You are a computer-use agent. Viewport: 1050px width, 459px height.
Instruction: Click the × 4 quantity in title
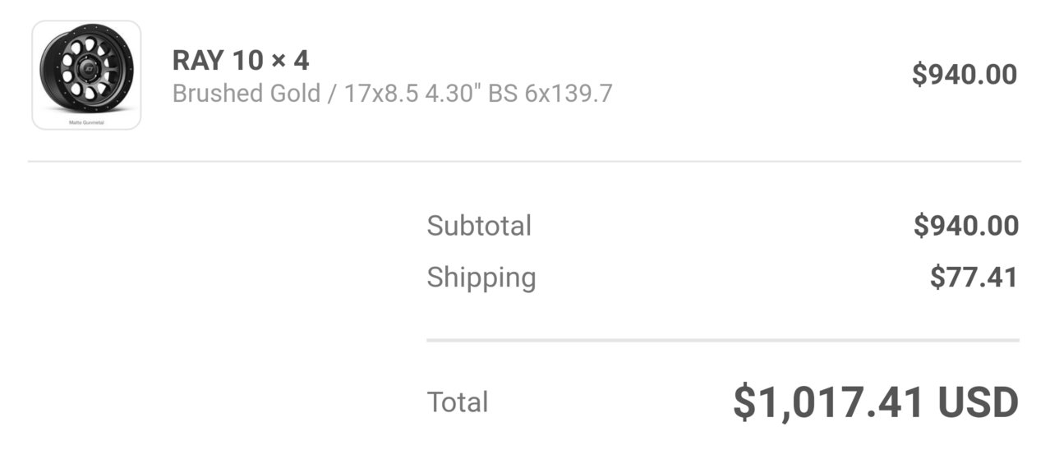[289, 60]
